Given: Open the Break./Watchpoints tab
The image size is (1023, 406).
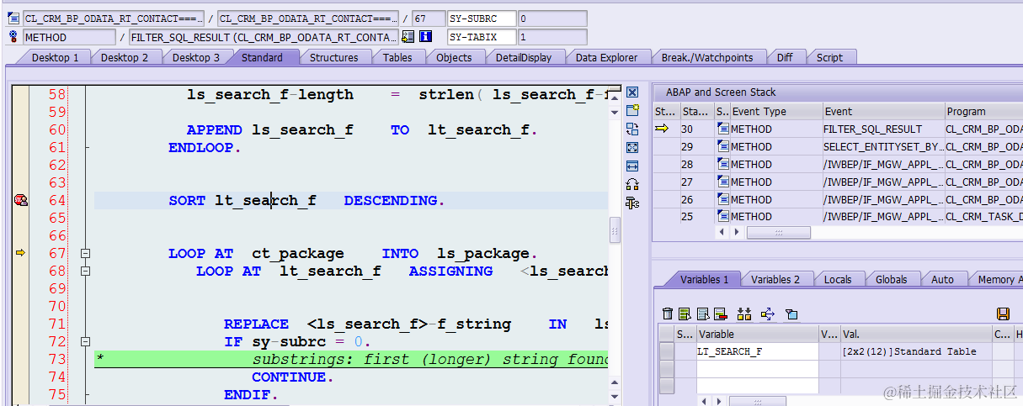Looking at the screenshot, I should pyautogui.click(x=707, y=57).
